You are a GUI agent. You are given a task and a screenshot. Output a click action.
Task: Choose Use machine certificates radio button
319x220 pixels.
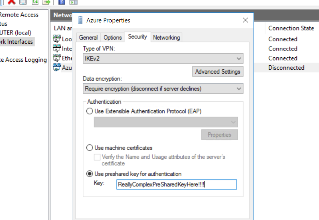(x=90, y=148)
